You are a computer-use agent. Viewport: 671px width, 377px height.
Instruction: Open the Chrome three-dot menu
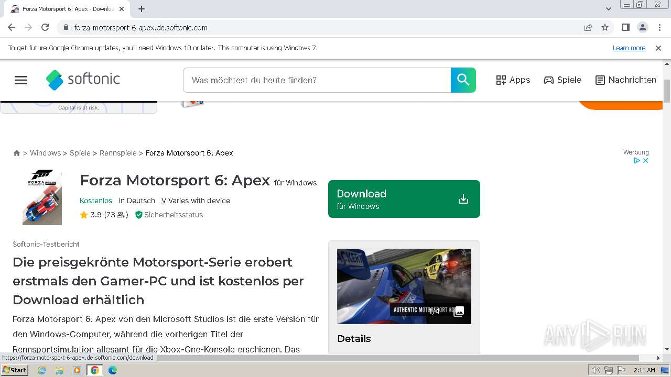659,28
